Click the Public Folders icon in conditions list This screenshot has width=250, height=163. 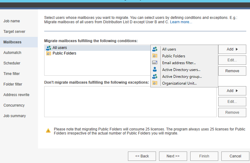pyautogui.click(x=49, y=53)
